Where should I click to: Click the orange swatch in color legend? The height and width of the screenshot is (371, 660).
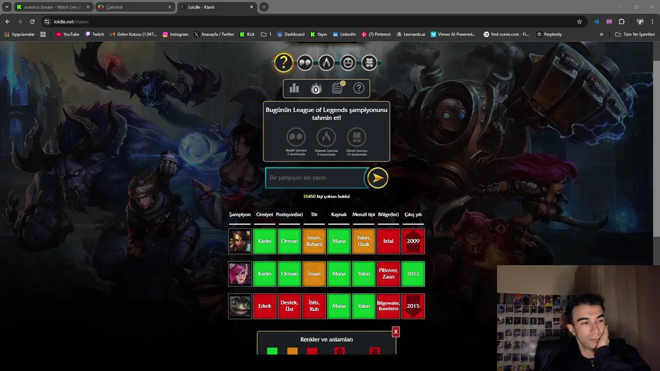click(x=292, y=351)
